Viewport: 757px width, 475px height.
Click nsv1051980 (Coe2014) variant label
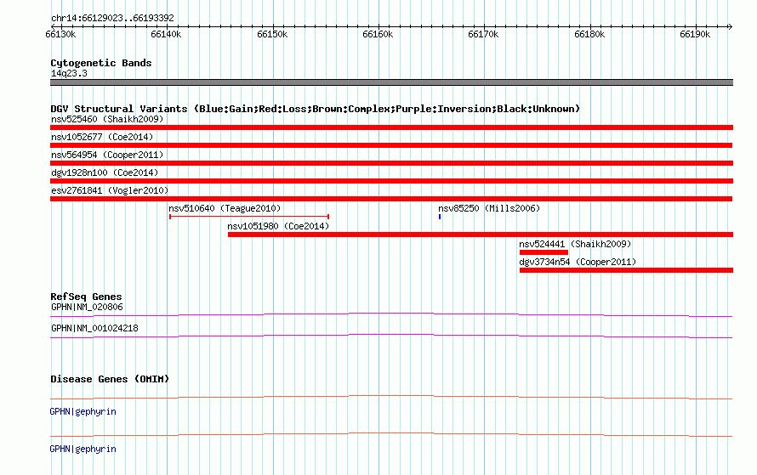[278, 226]
